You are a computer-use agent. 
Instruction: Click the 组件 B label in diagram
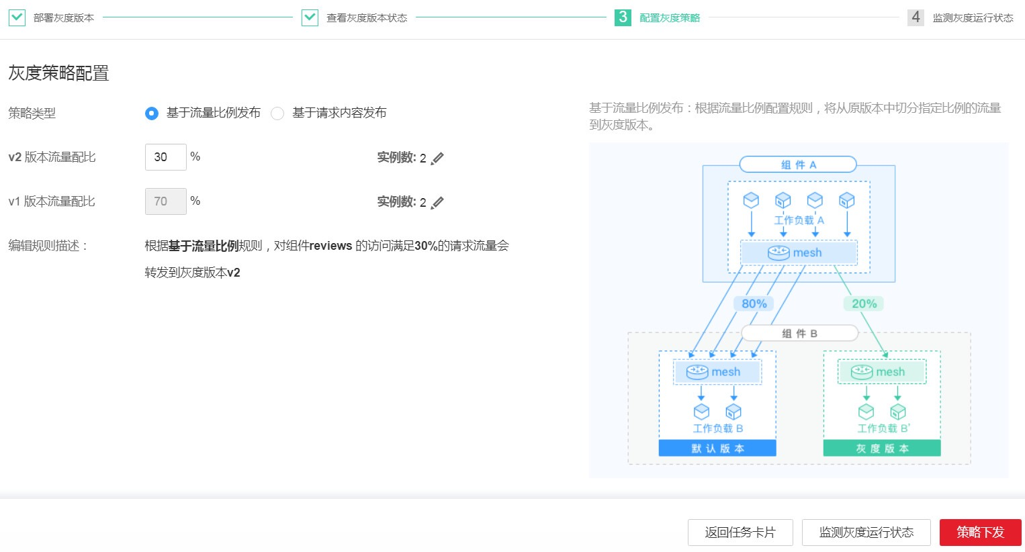point(799,333)
